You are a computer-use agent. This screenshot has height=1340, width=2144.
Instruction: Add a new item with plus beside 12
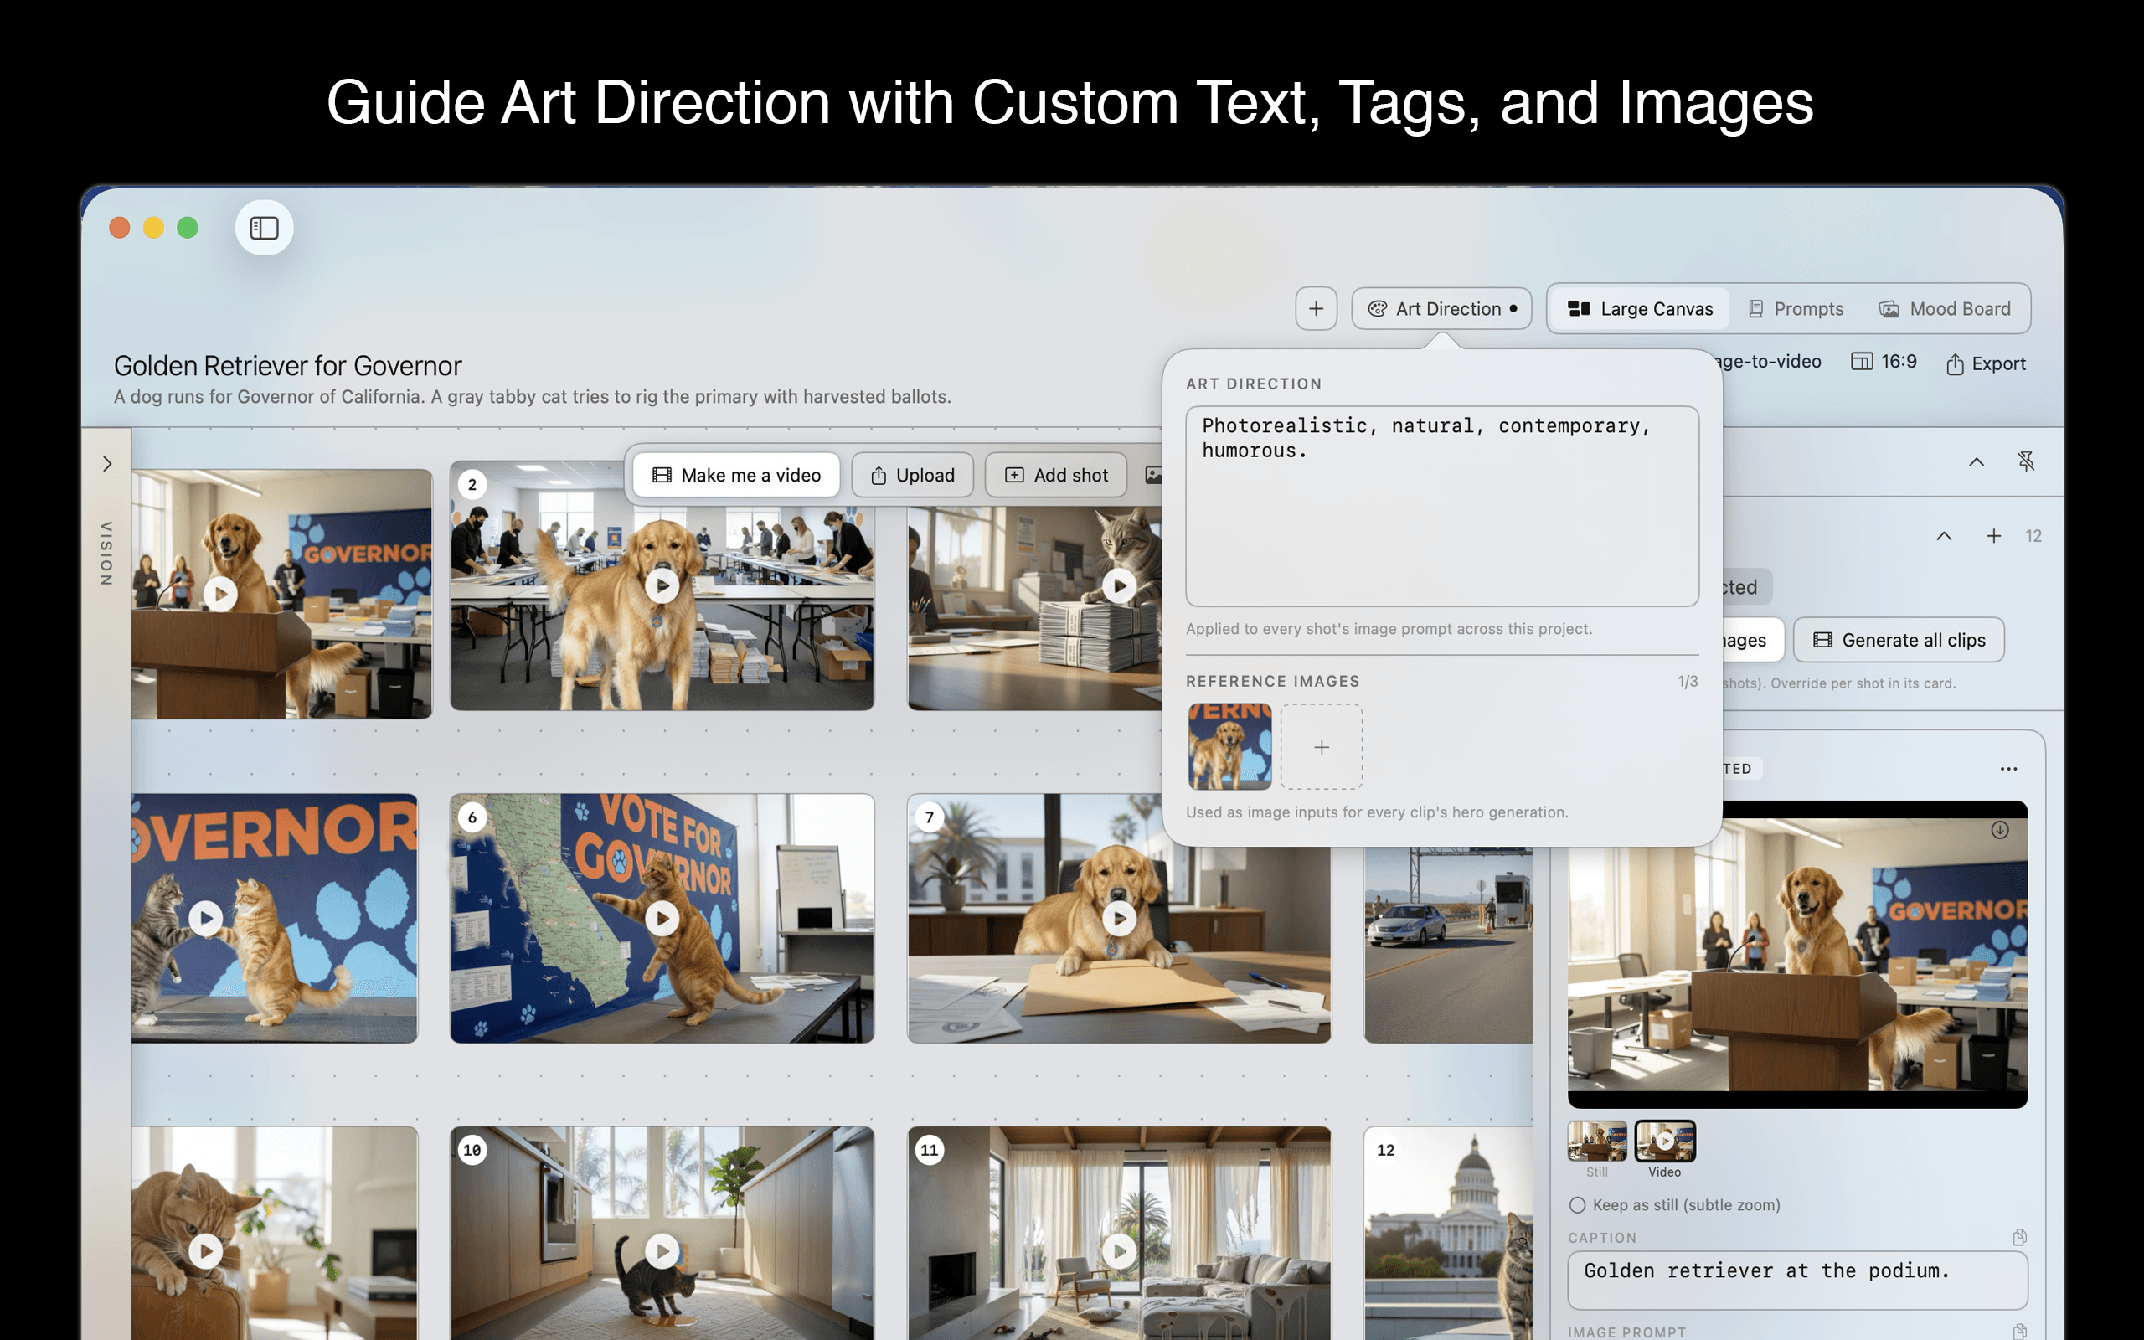pos(1993,536)
